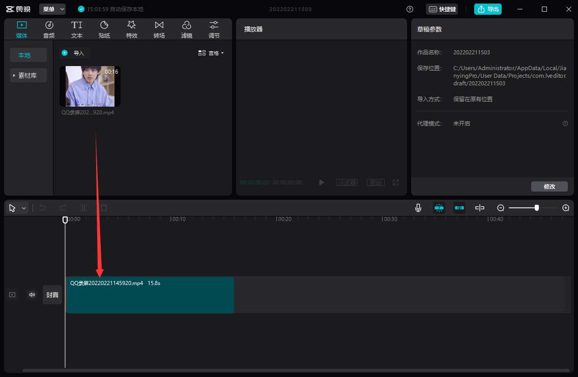Open the 文本 (text) panel
The width and height of the screenshot is (578, 377).
point(76,29)
